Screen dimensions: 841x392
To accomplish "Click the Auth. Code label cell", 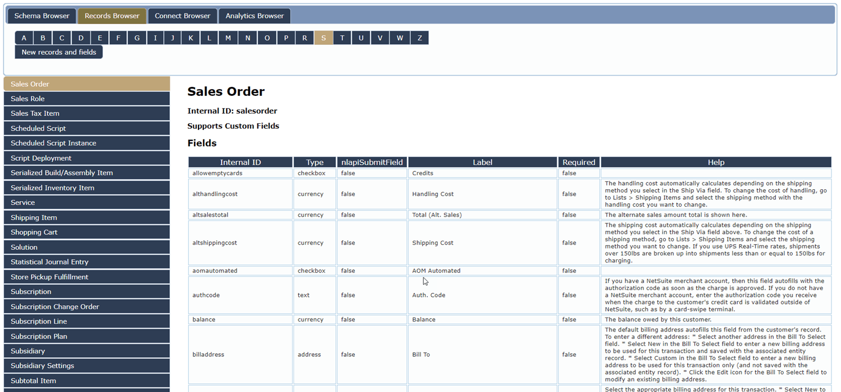I will (x=483, y=295).
